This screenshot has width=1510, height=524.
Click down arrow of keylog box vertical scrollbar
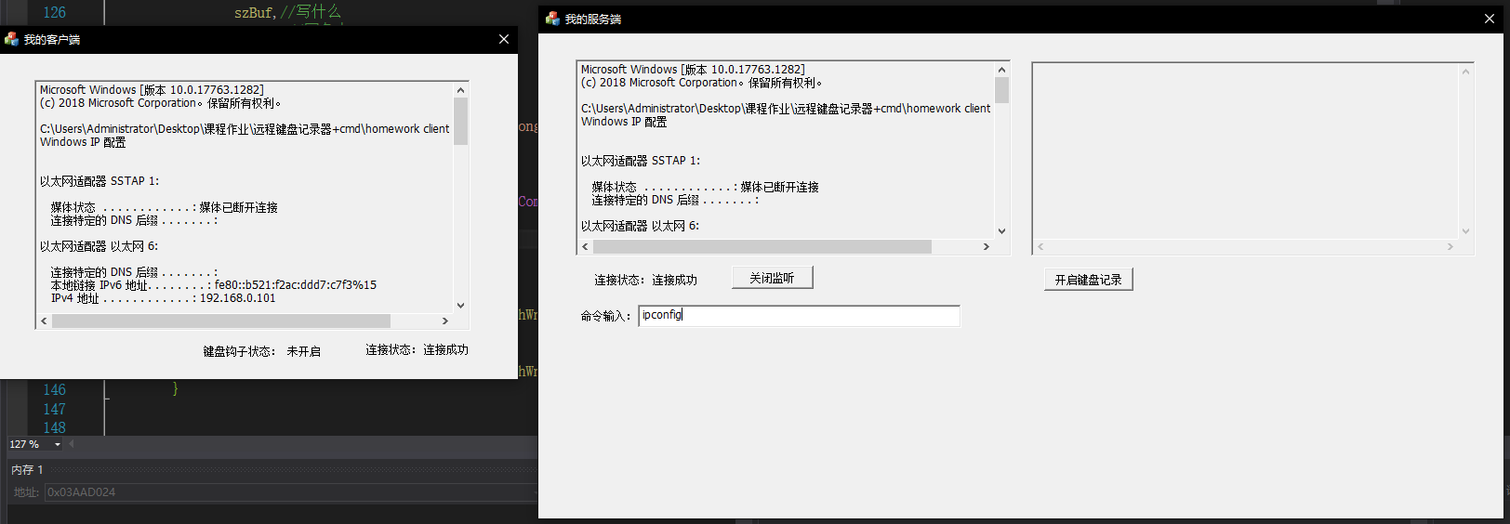click(x=1466, y=231)
